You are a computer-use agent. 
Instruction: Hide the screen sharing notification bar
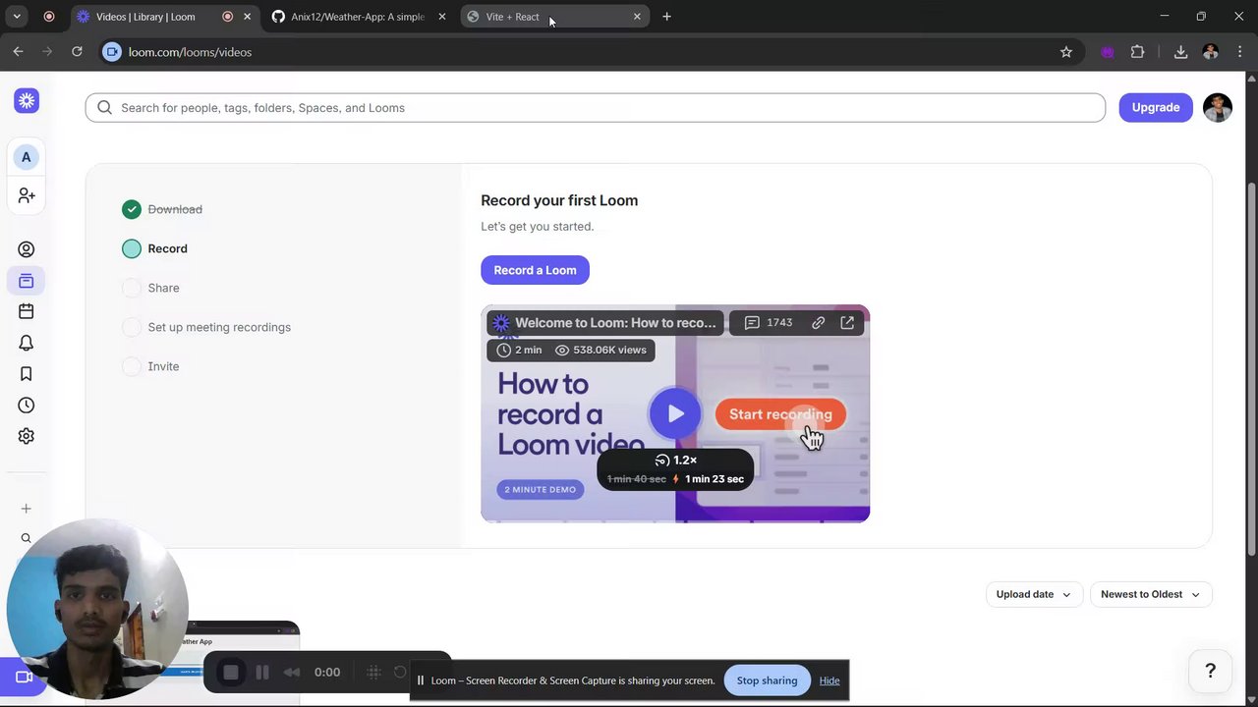[x=829, y=680]
